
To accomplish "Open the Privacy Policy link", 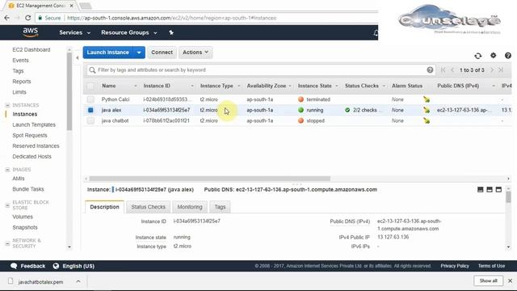I will 455,266.
